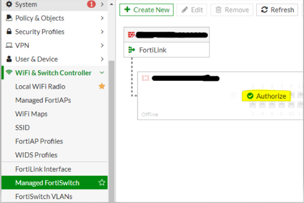Click the pencil icon on Edit
This screenshot has height=203, width=304.
pyautogui.click(x=185, y=10)
